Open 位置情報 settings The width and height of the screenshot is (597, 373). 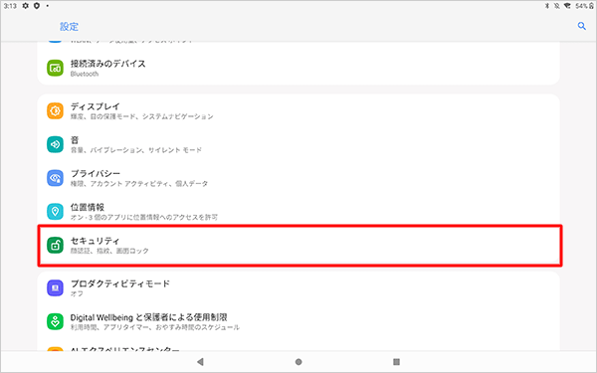click(x=298, y=212)
